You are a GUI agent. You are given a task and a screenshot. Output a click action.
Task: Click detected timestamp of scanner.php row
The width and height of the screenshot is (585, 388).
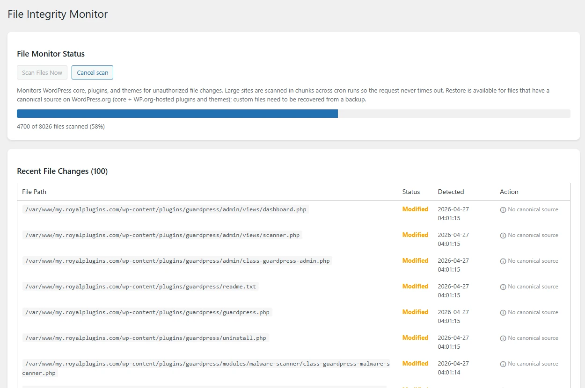click(453, 239)
